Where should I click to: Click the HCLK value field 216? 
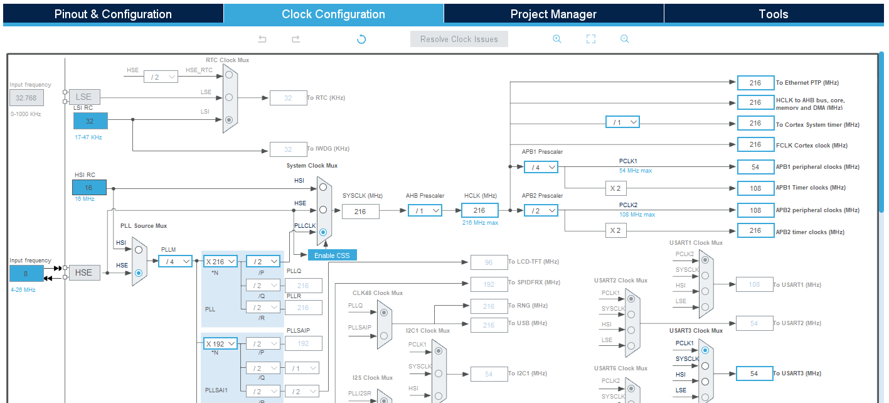click(479, 210)
